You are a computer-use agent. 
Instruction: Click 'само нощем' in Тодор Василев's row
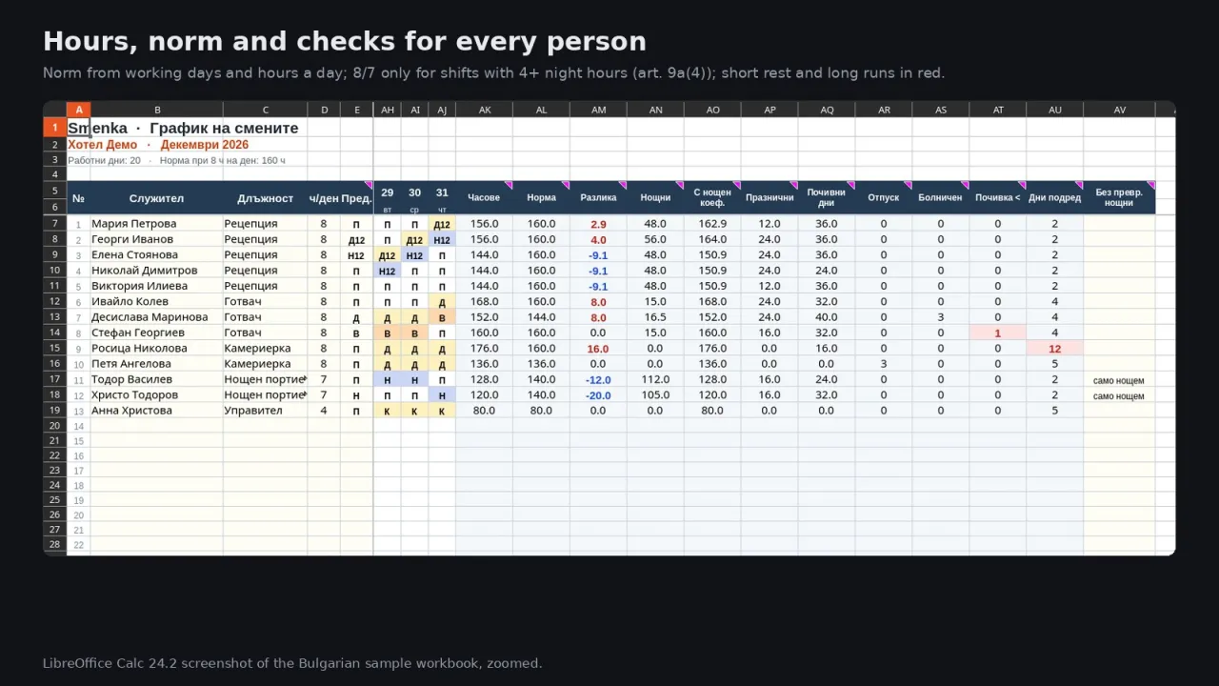[1119, 380]
